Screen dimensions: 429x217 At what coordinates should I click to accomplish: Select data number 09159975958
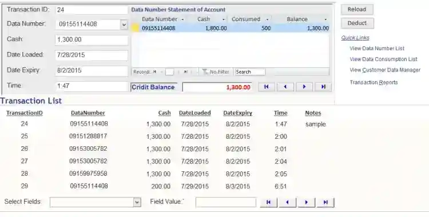click(x=88, y=174)
